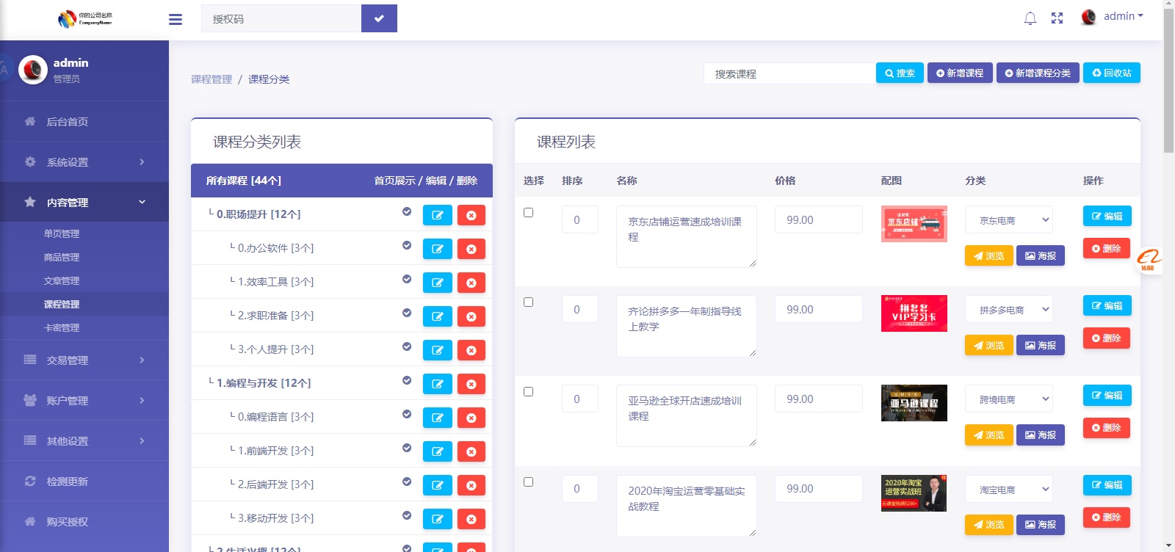
Task: Delete the 0.职场提升 category
Action: (471, 215)
